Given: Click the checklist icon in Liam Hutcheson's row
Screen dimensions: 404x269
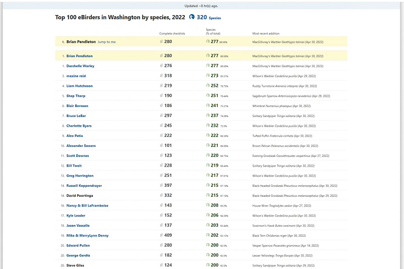Looking at the screenshot, I should click(x=161, y=86).
